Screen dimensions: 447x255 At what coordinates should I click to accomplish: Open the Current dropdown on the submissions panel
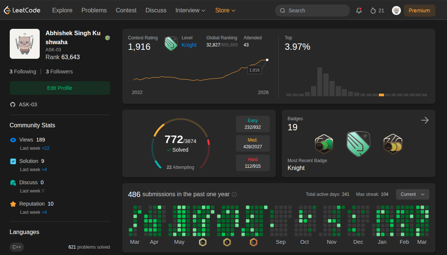pos(413,194)
